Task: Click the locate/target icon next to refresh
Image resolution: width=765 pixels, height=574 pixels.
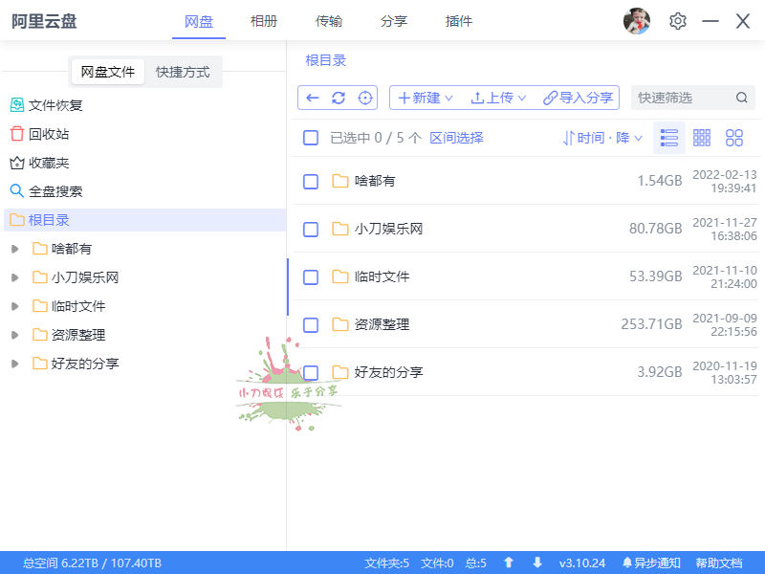Action: pyautogui.click(x=363, y=98)
